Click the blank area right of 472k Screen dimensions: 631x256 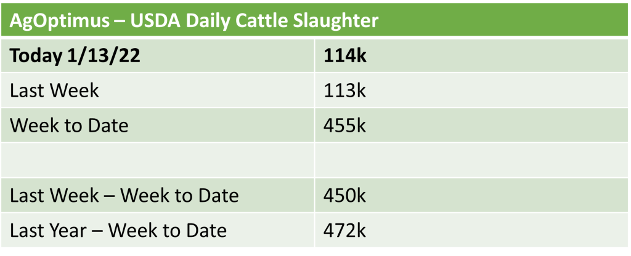[x=493, y=230]
